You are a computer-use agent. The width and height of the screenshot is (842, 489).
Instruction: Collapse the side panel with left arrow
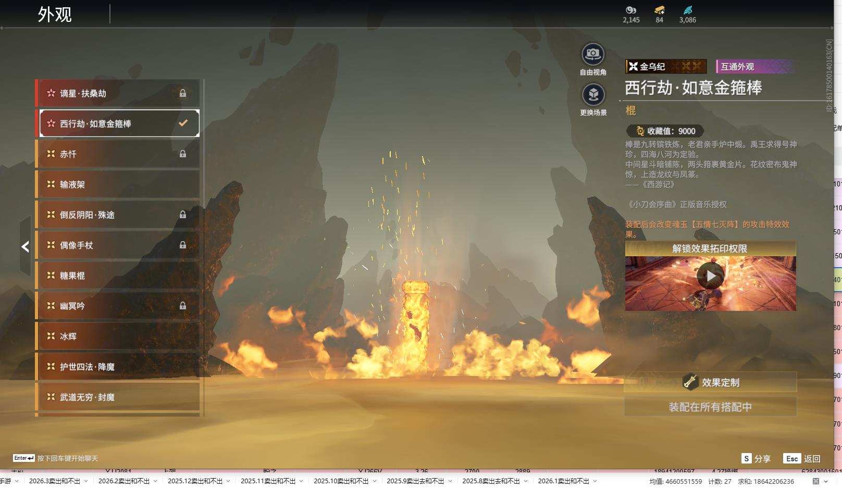25,247
